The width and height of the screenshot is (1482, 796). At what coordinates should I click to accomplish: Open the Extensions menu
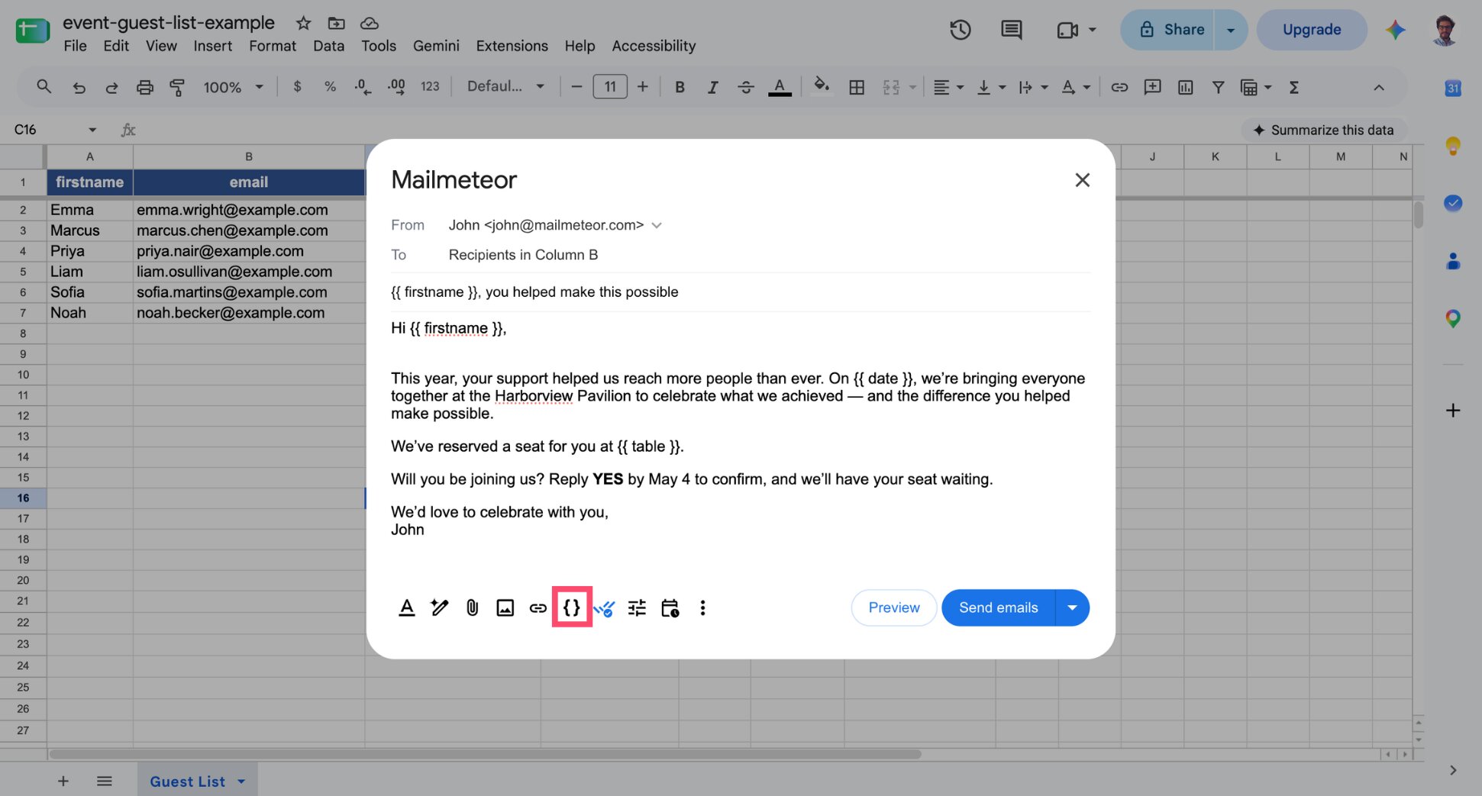click(x=512, y=46)
